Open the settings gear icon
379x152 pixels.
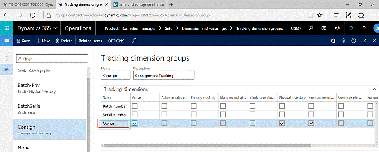pos(351,28)
